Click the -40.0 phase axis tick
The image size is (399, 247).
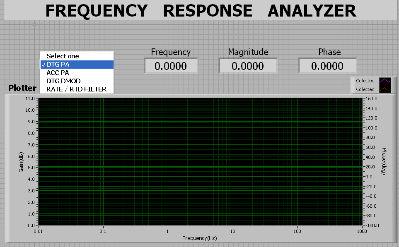371,196
